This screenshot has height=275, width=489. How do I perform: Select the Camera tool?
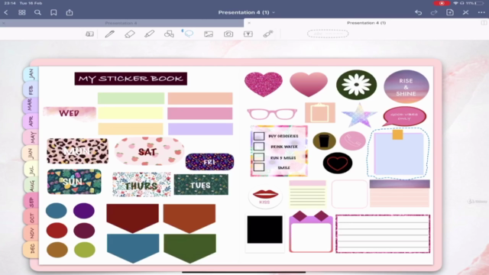228,34
